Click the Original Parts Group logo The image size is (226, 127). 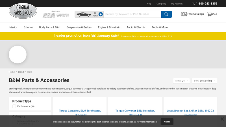tap(23, 11)
